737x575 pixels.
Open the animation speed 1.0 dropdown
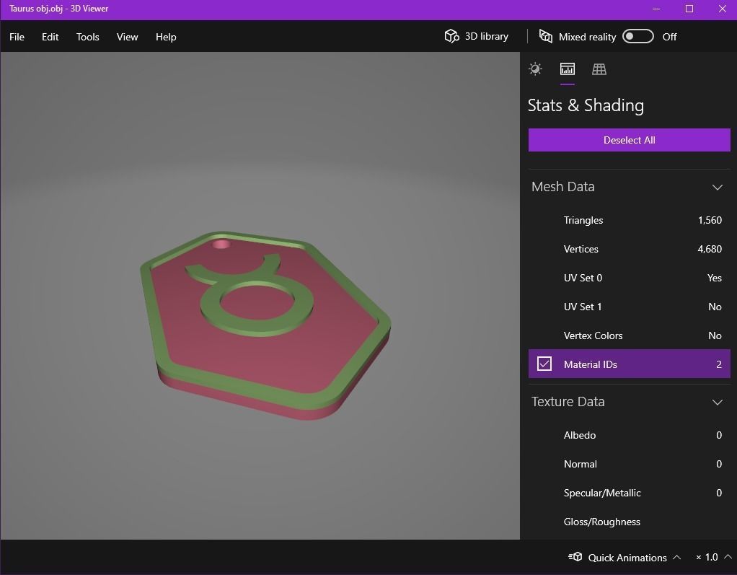(x=713, y=557)
